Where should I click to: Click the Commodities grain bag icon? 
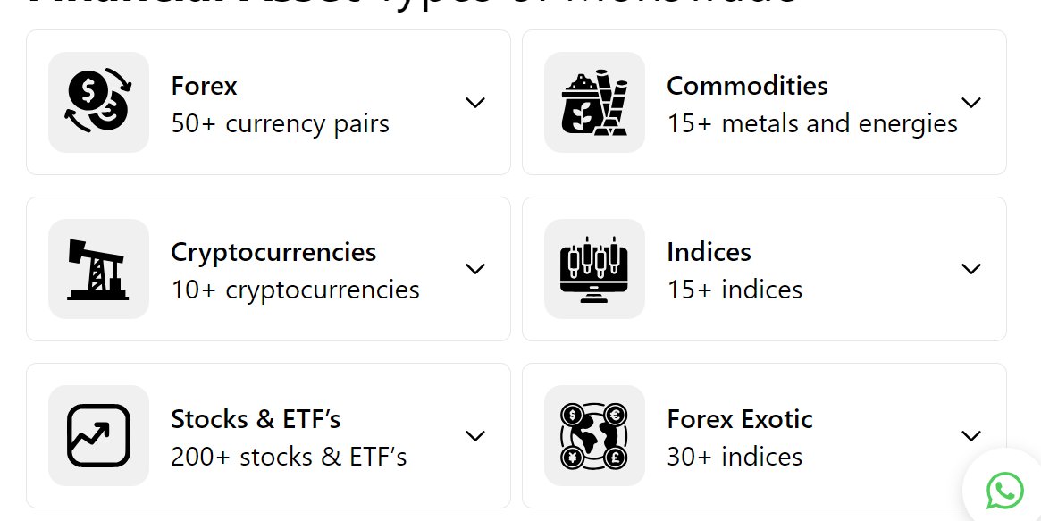click(594, 102)
